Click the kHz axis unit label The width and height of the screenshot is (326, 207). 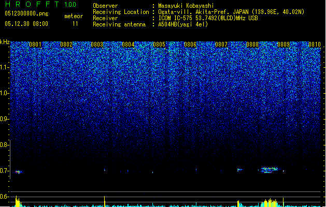(x=5, y=42)
